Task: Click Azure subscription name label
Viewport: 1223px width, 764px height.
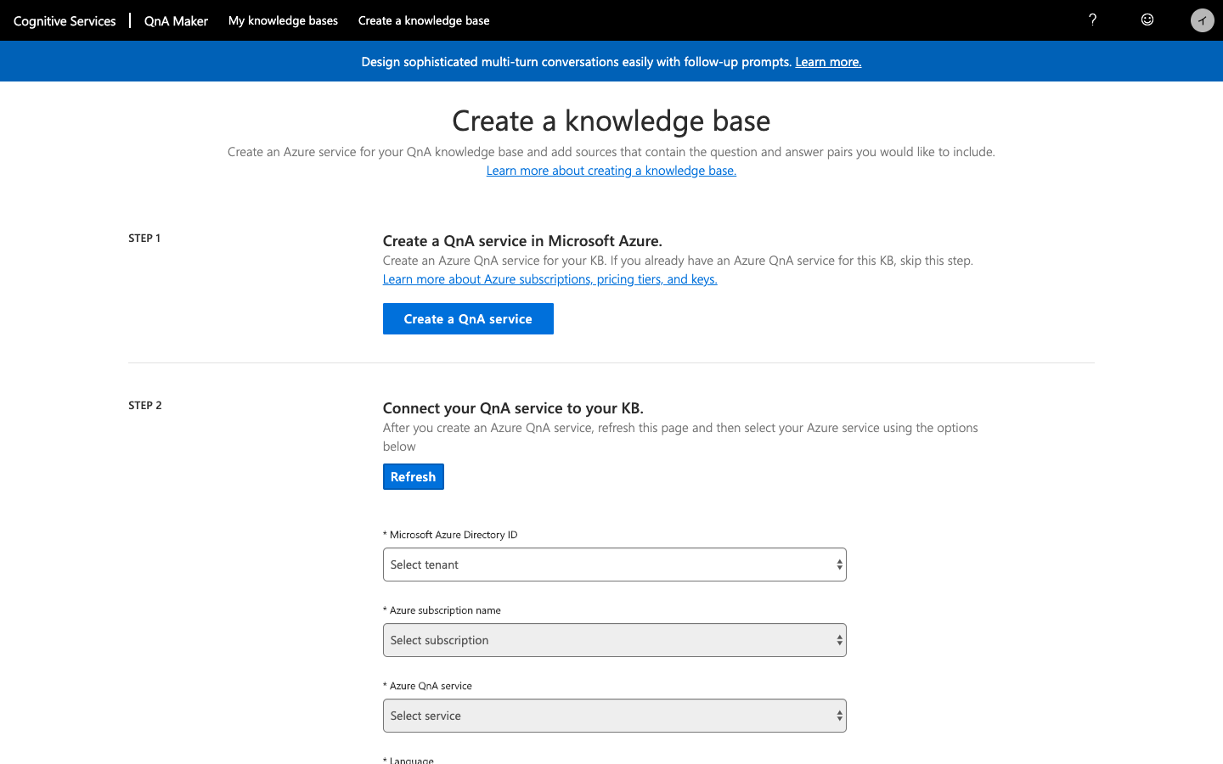Action: click(x=442, y=610)
